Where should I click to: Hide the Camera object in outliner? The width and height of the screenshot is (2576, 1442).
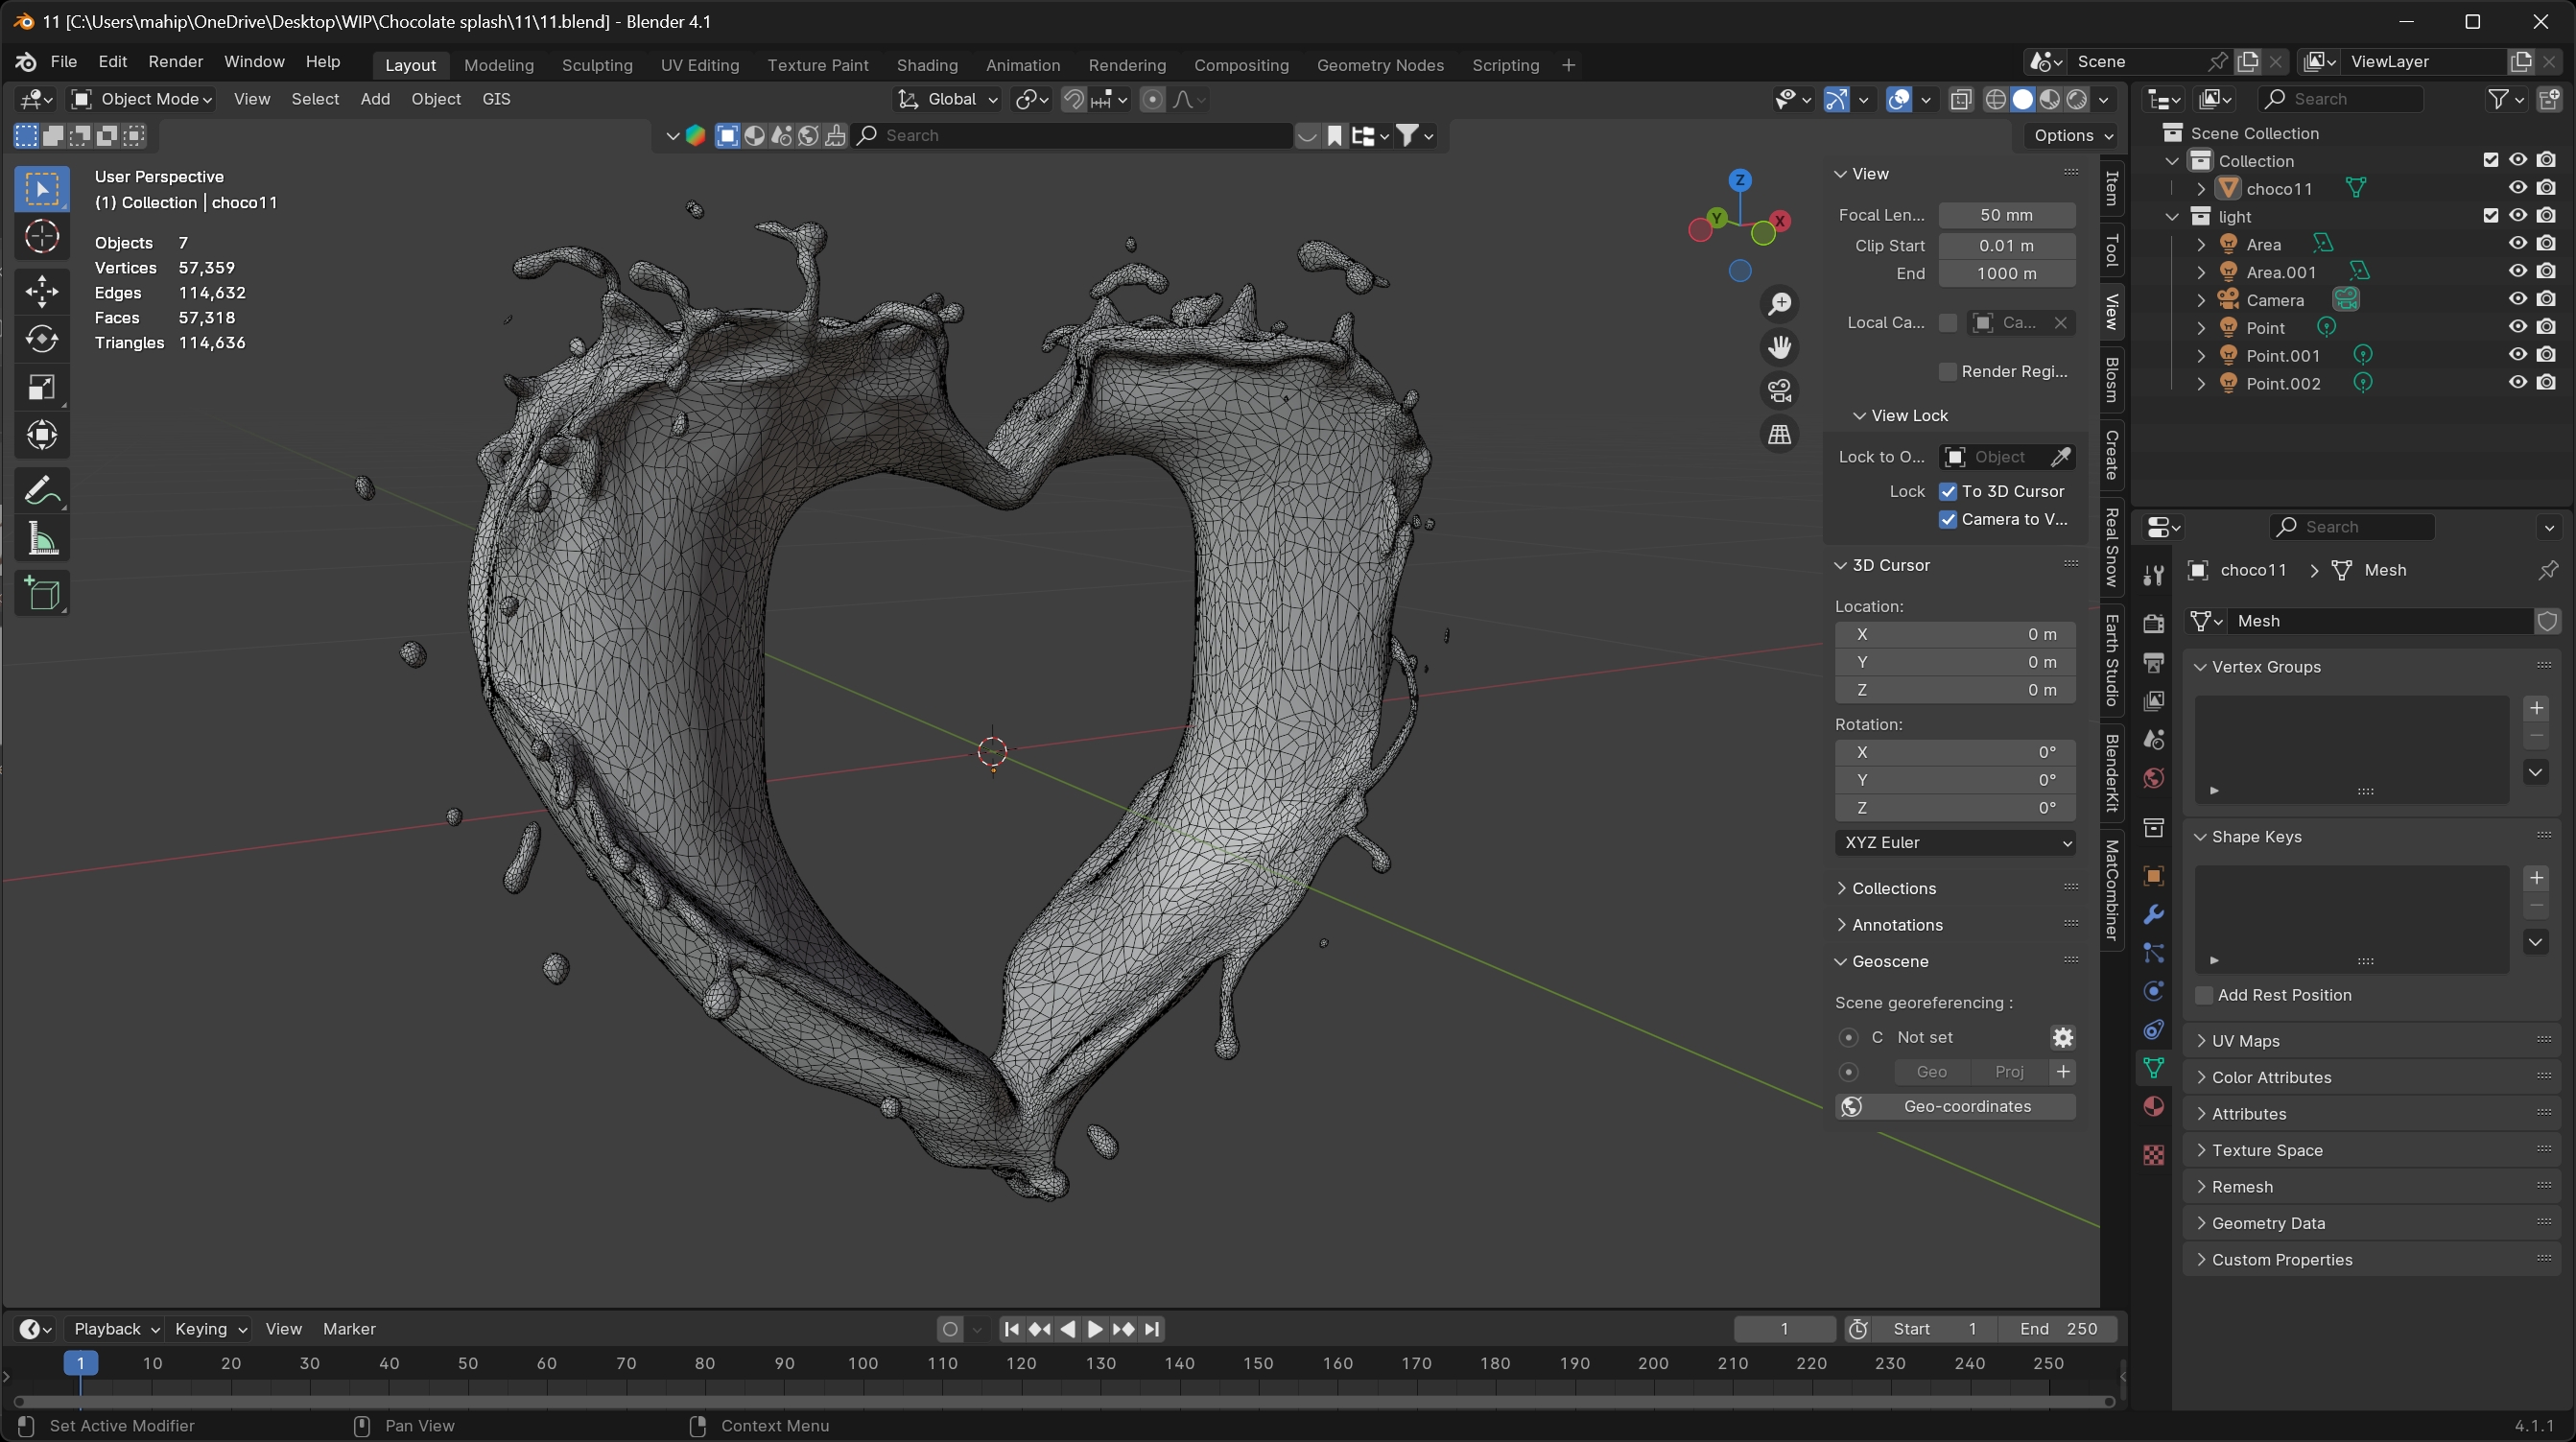(2517, 299)
